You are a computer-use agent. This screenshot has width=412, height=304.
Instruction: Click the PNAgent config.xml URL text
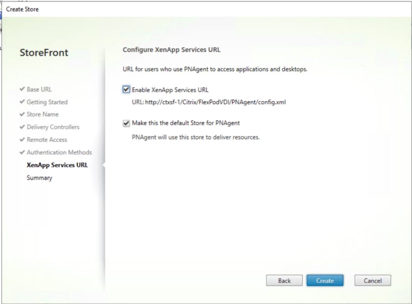point(209,102)
